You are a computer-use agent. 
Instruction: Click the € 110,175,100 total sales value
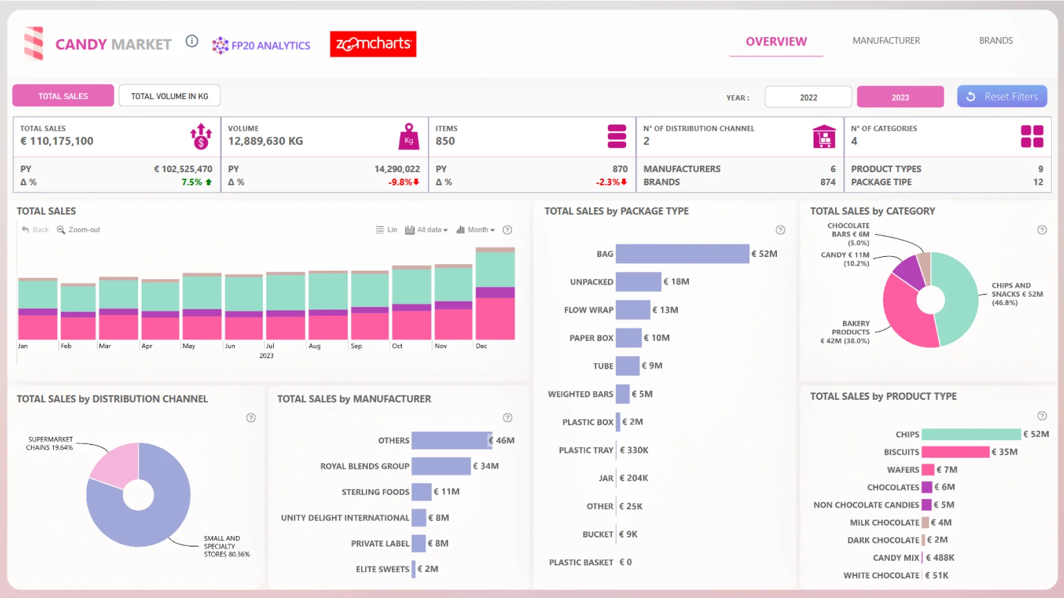pos(57,141)
